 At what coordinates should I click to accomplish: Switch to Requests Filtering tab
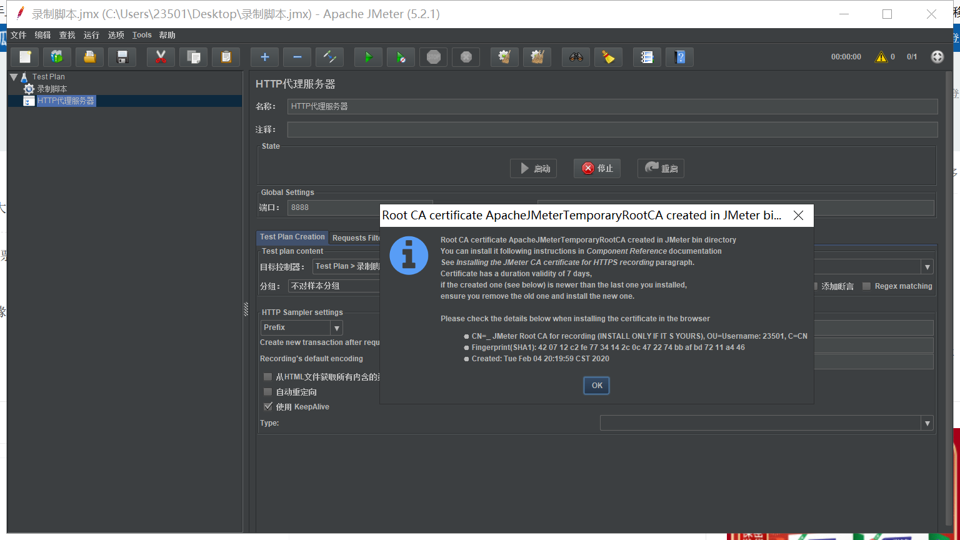tap(355, 237)
